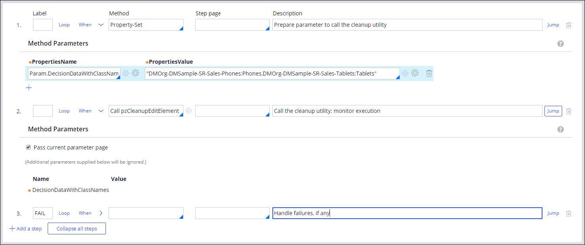Add a property row with plus icon

pos(28,88)
